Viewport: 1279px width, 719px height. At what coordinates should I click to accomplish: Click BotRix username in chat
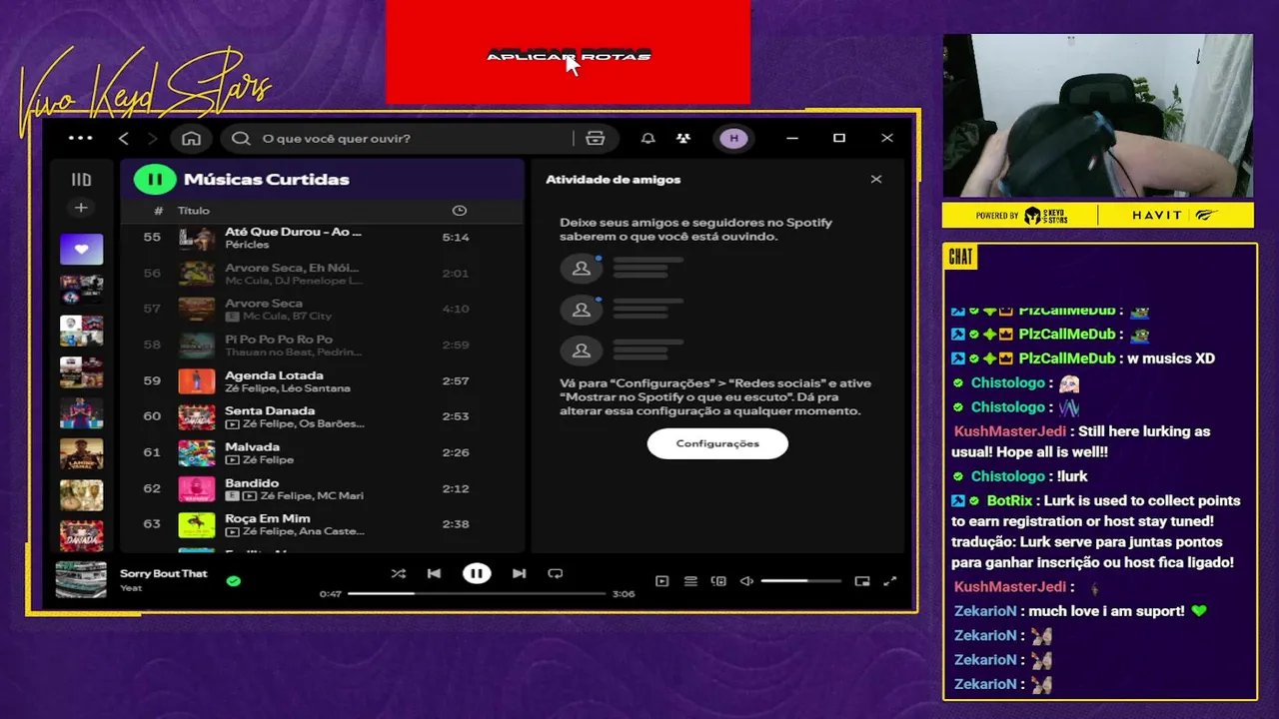point(1008,500)
